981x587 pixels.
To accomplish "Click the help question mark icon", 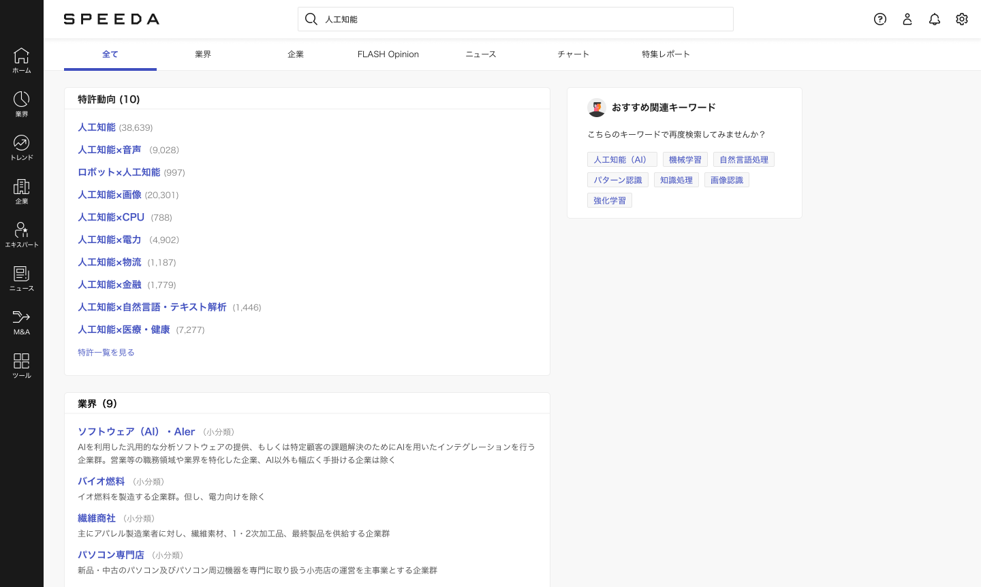I will [x=880, y=19].
